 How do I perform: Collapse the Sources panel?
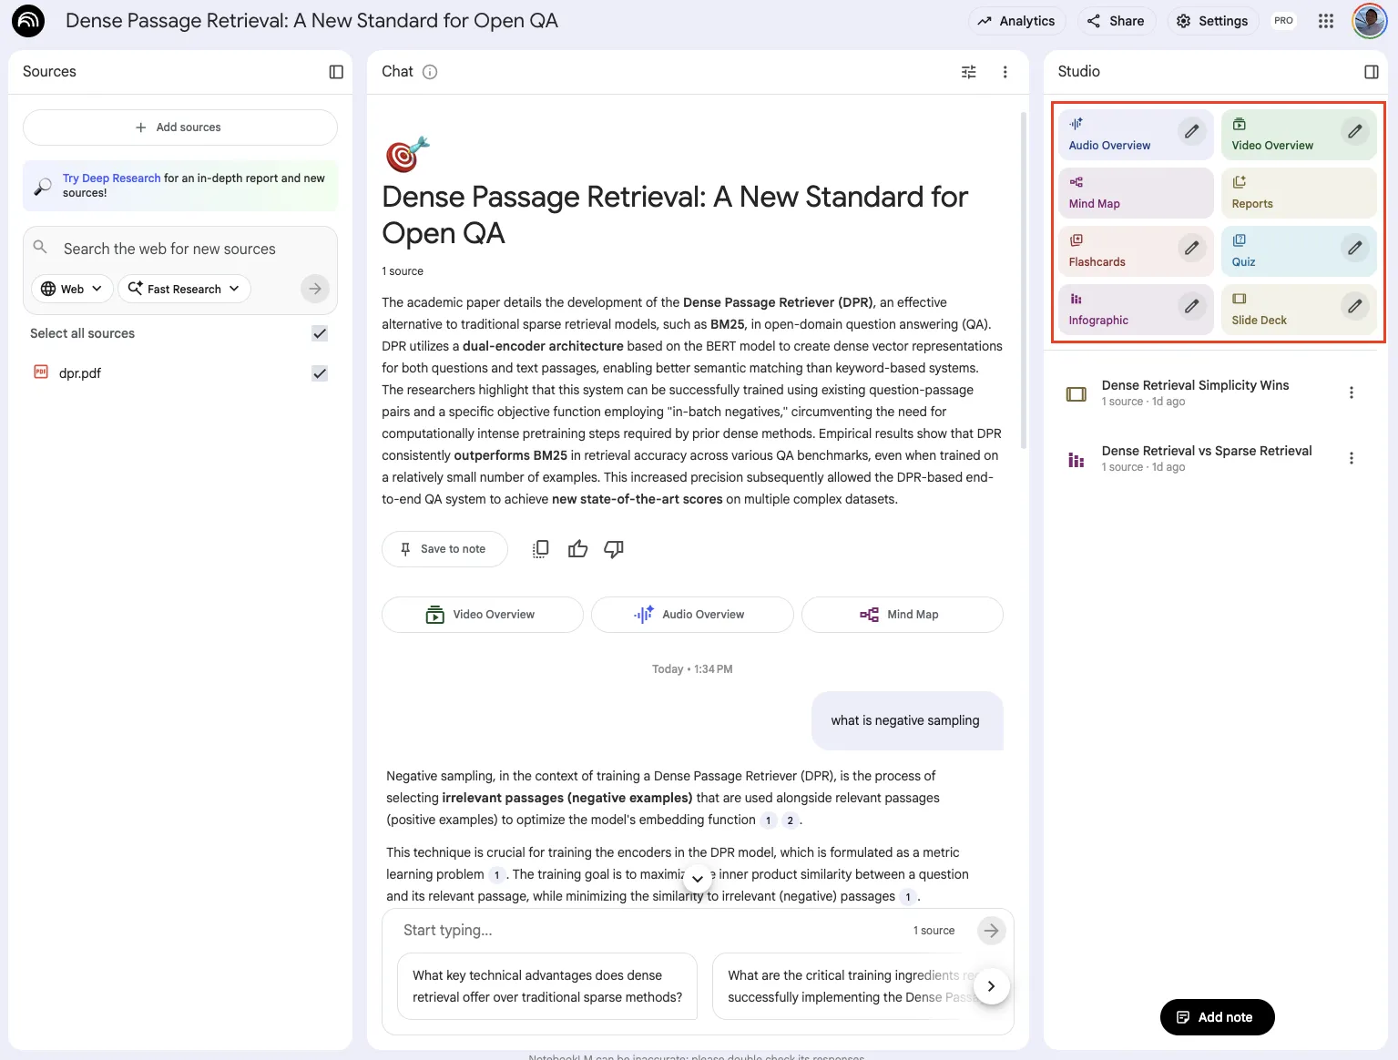[x=335, y=71]
